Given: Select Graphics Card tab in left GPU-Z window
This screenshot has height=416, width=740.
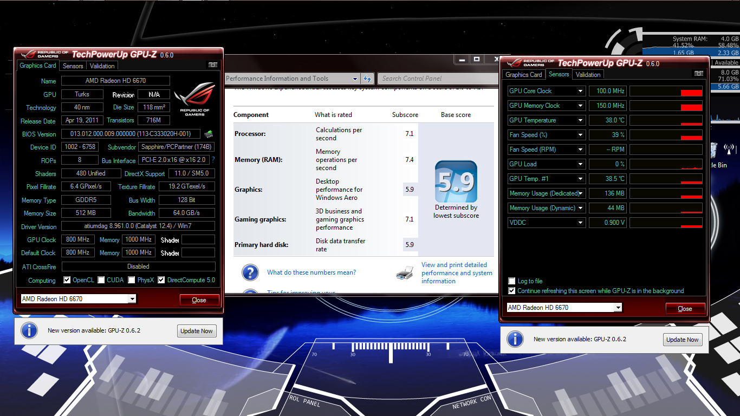Looking at the screenshot, I should [38, 66].
